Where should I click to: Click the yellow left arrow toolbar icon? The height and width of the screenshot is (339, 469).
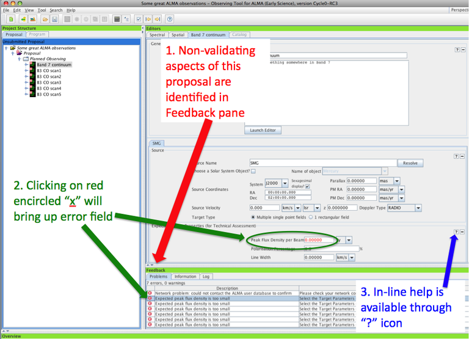click(148, 19)
